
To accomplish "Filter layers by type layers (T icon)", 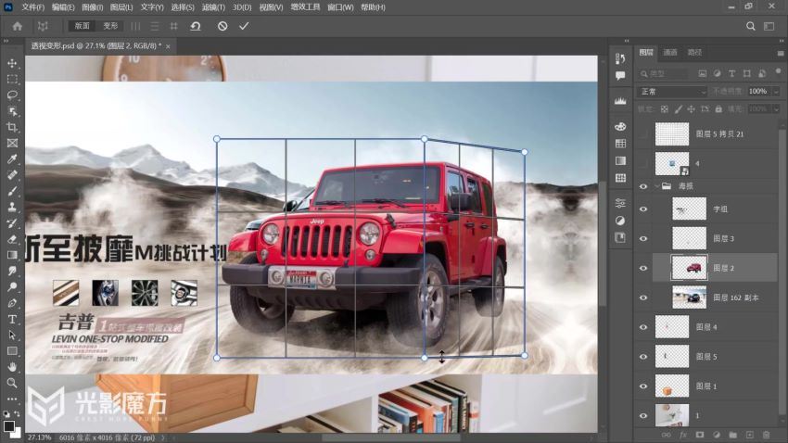I will 731,74.
